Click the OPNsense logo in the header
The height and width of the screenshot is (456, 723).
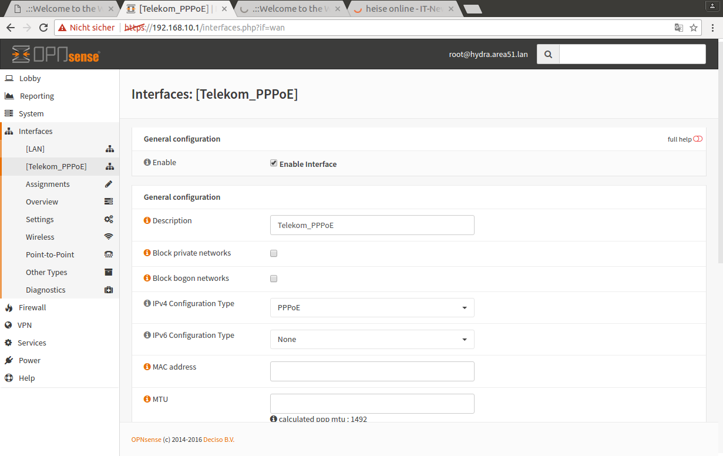(x=56, y=54)
